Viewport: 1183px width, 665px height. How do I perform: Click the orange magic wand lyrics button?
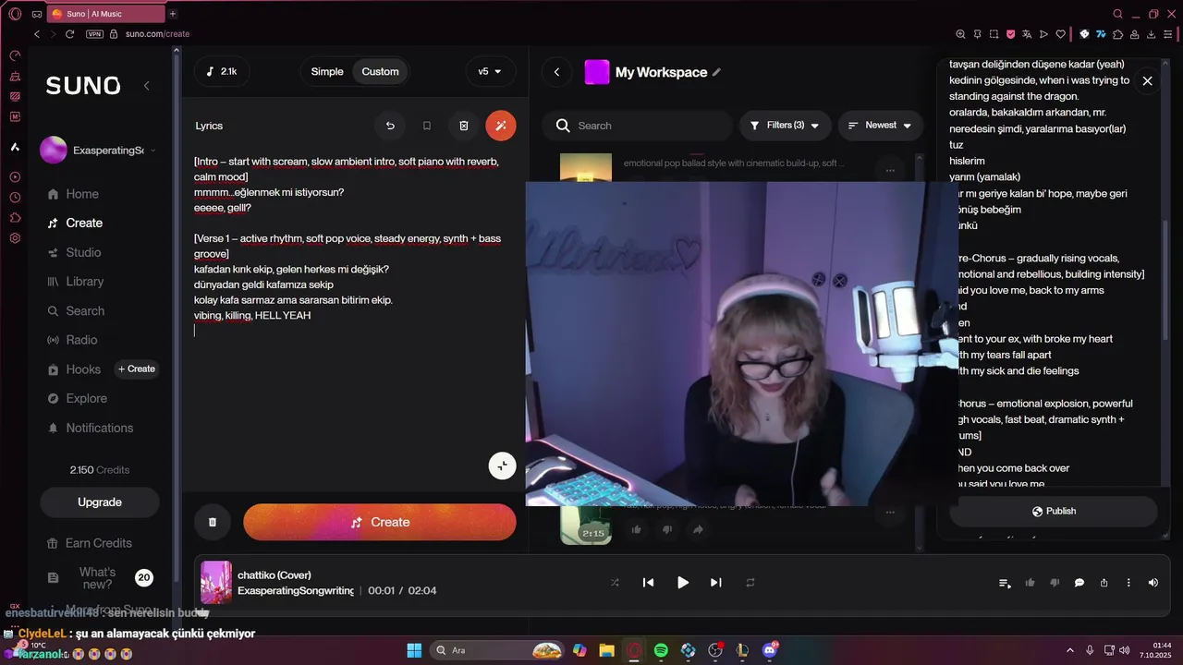(501, 126)
